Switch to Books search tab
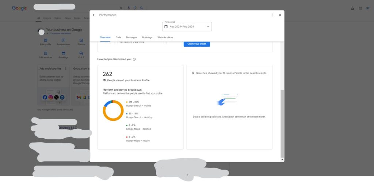The image size is (374, 182). (77, 18)
